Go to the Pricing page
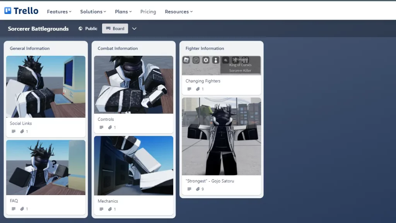This screenshot has height=223, width=396. tap(148, 12)
